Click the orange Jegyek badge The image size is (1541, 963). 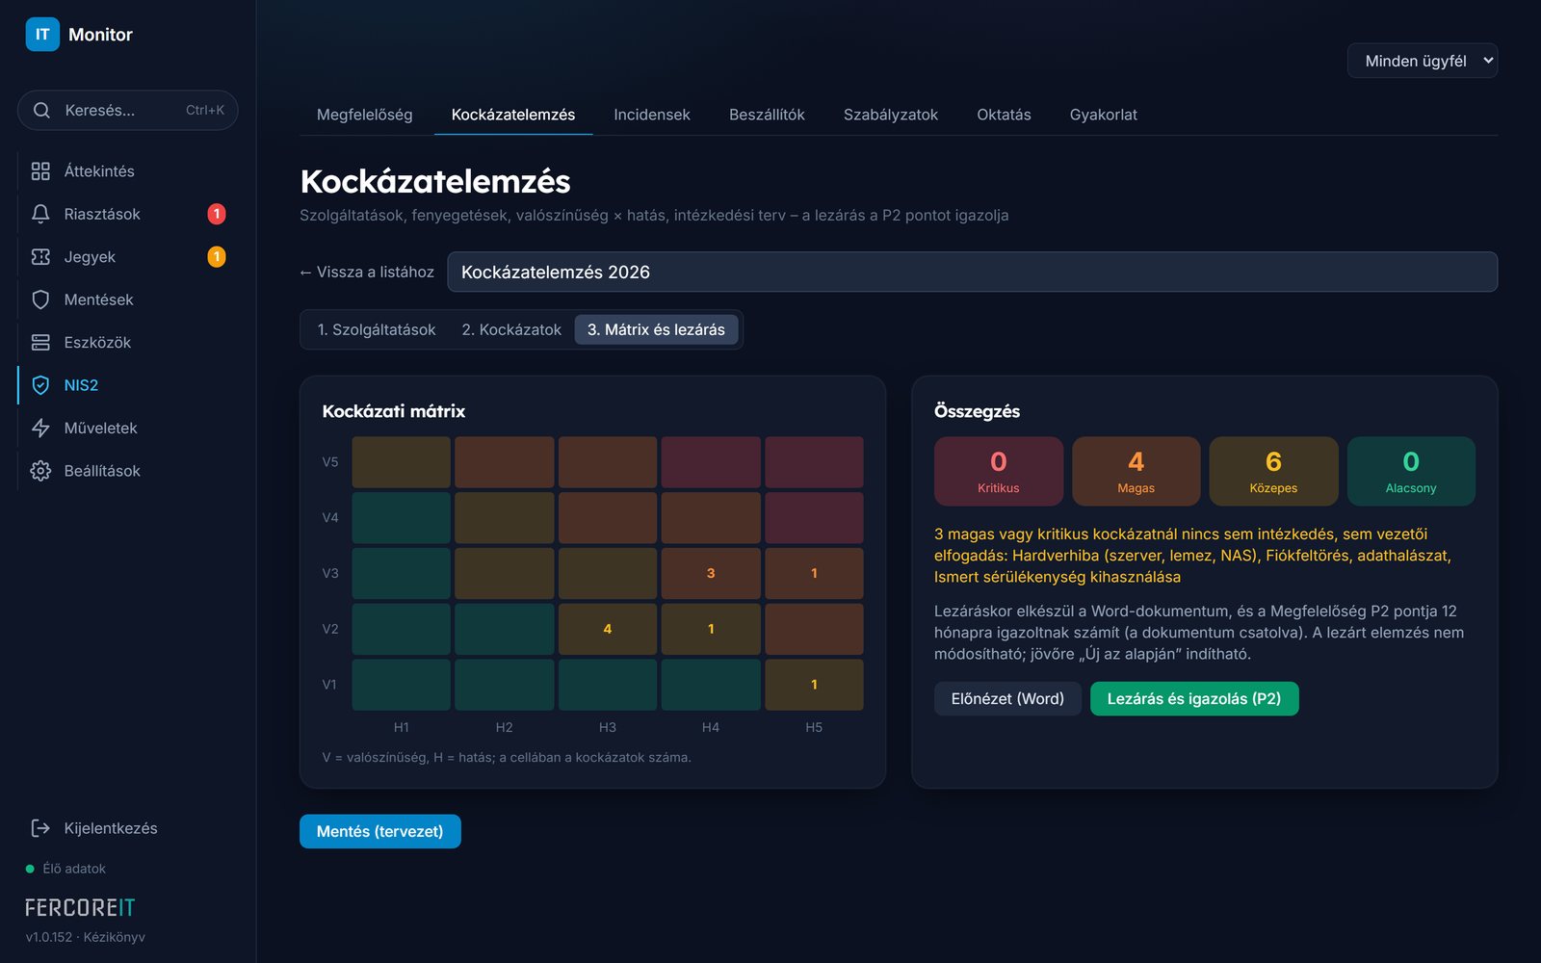pyautogui.click(x=217, y=257)
